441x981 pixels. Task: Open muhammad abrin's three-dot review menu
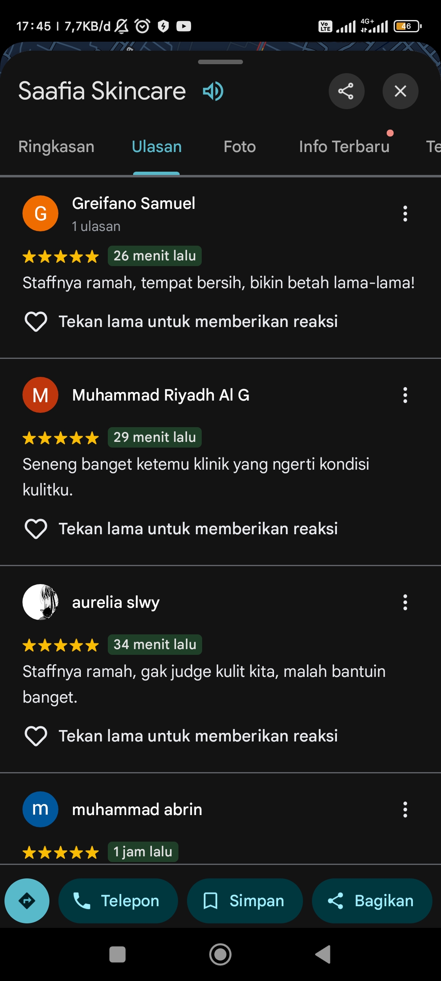click(405, 809)
